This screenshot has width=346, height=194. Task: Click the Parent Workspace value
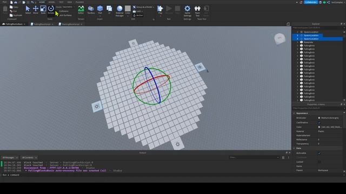click(323, 170)
